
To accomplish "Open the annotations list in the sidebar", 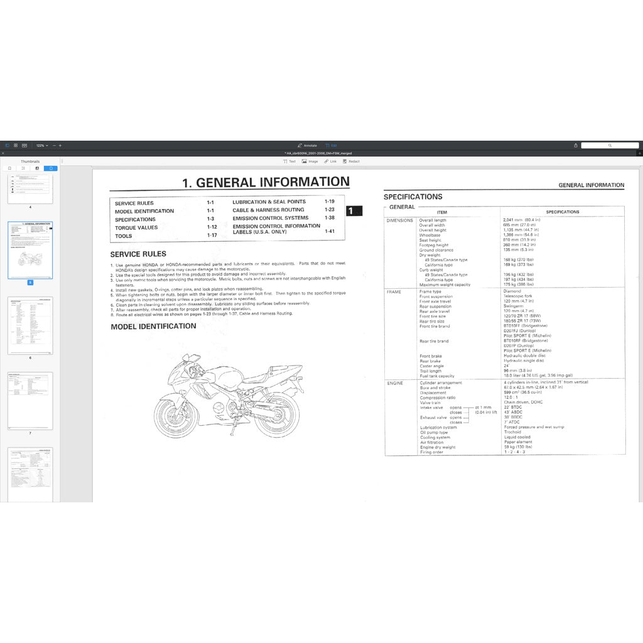I will tap(37, 168).
